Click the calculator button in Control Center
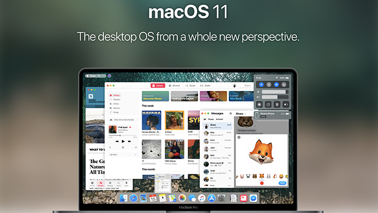This screenshot has width=378, height=213. coord(277,104)
